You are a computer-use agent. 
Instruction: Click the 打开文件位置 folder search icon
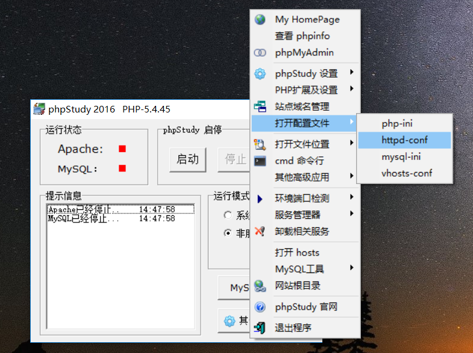(x=260, y=144)
